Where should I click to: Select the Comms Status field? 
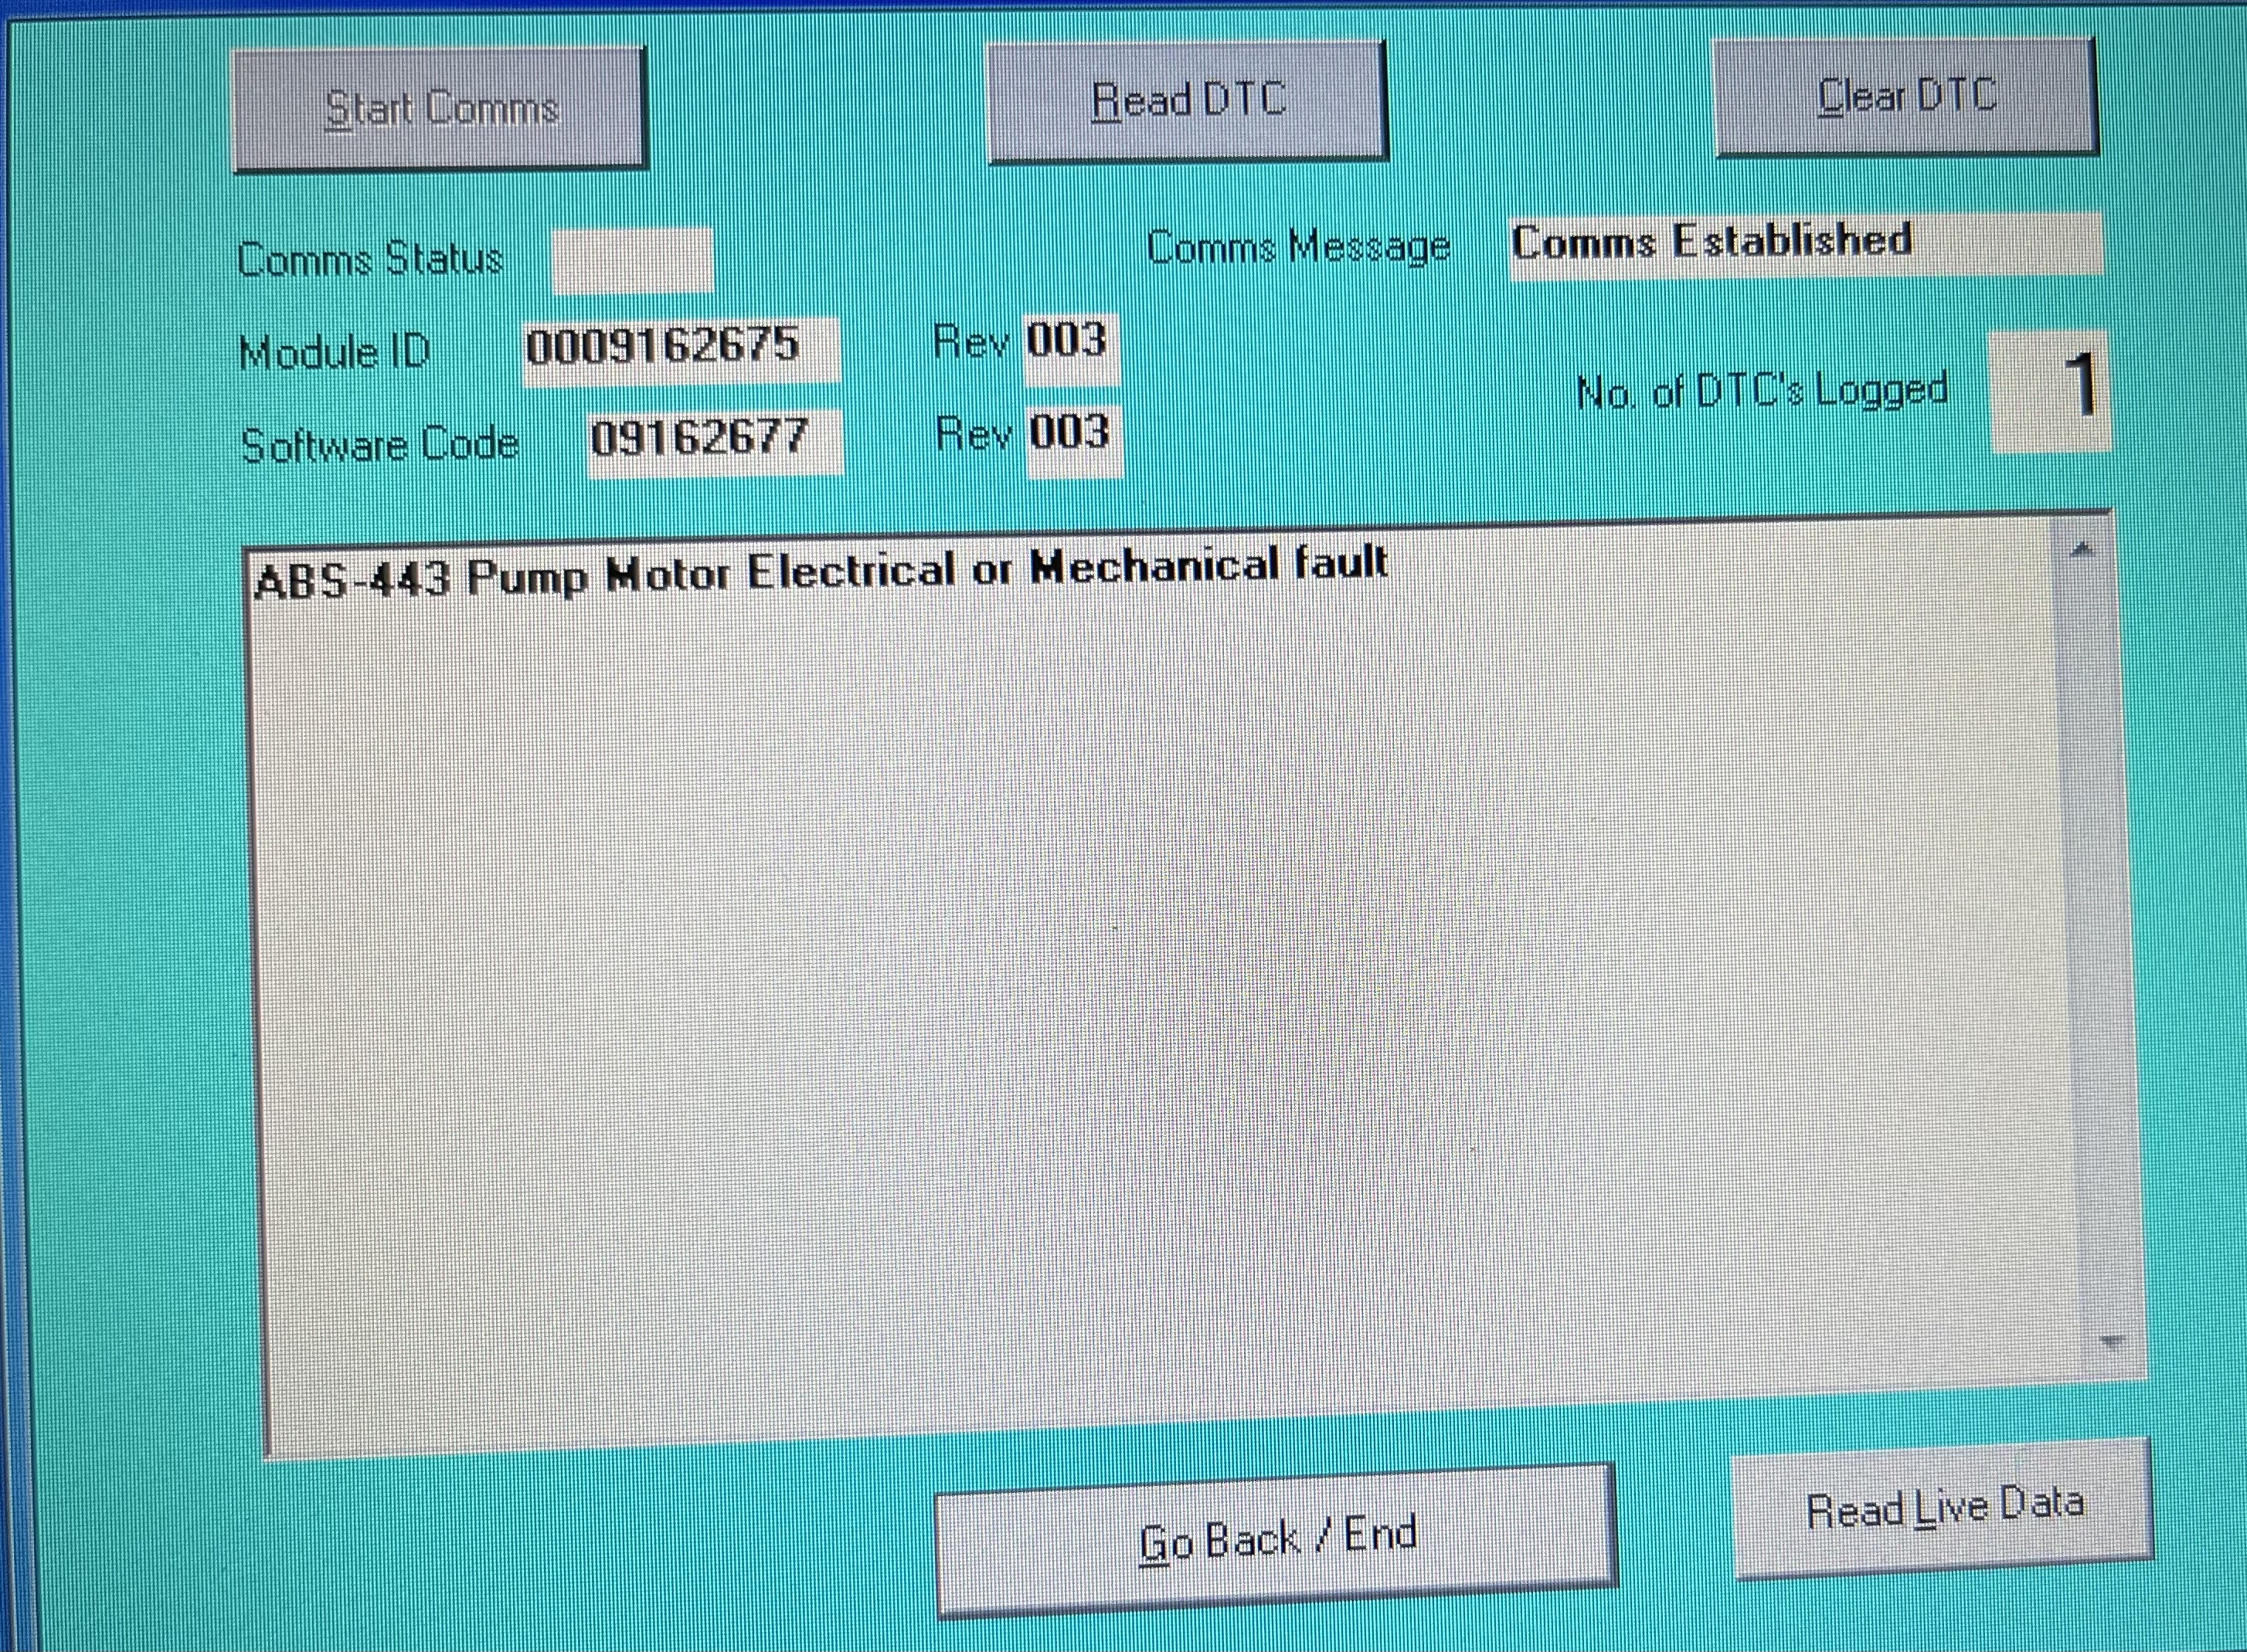pos(632,260)
